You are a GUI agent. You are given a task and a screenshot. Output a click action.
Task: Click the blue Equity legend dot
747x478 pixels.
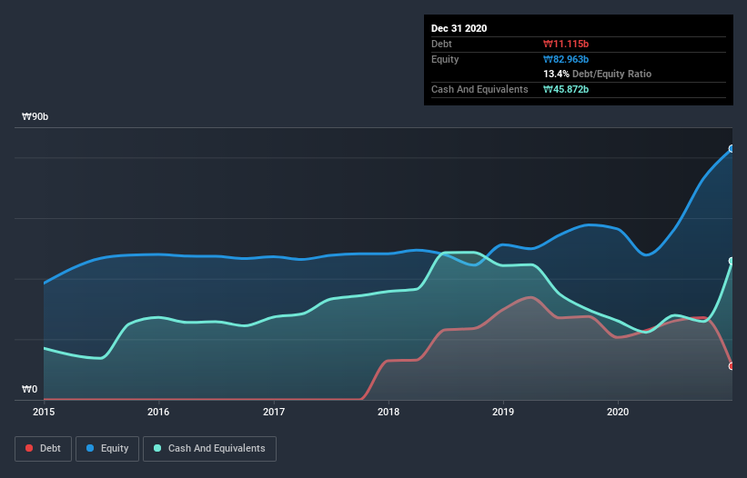[90, 448]
